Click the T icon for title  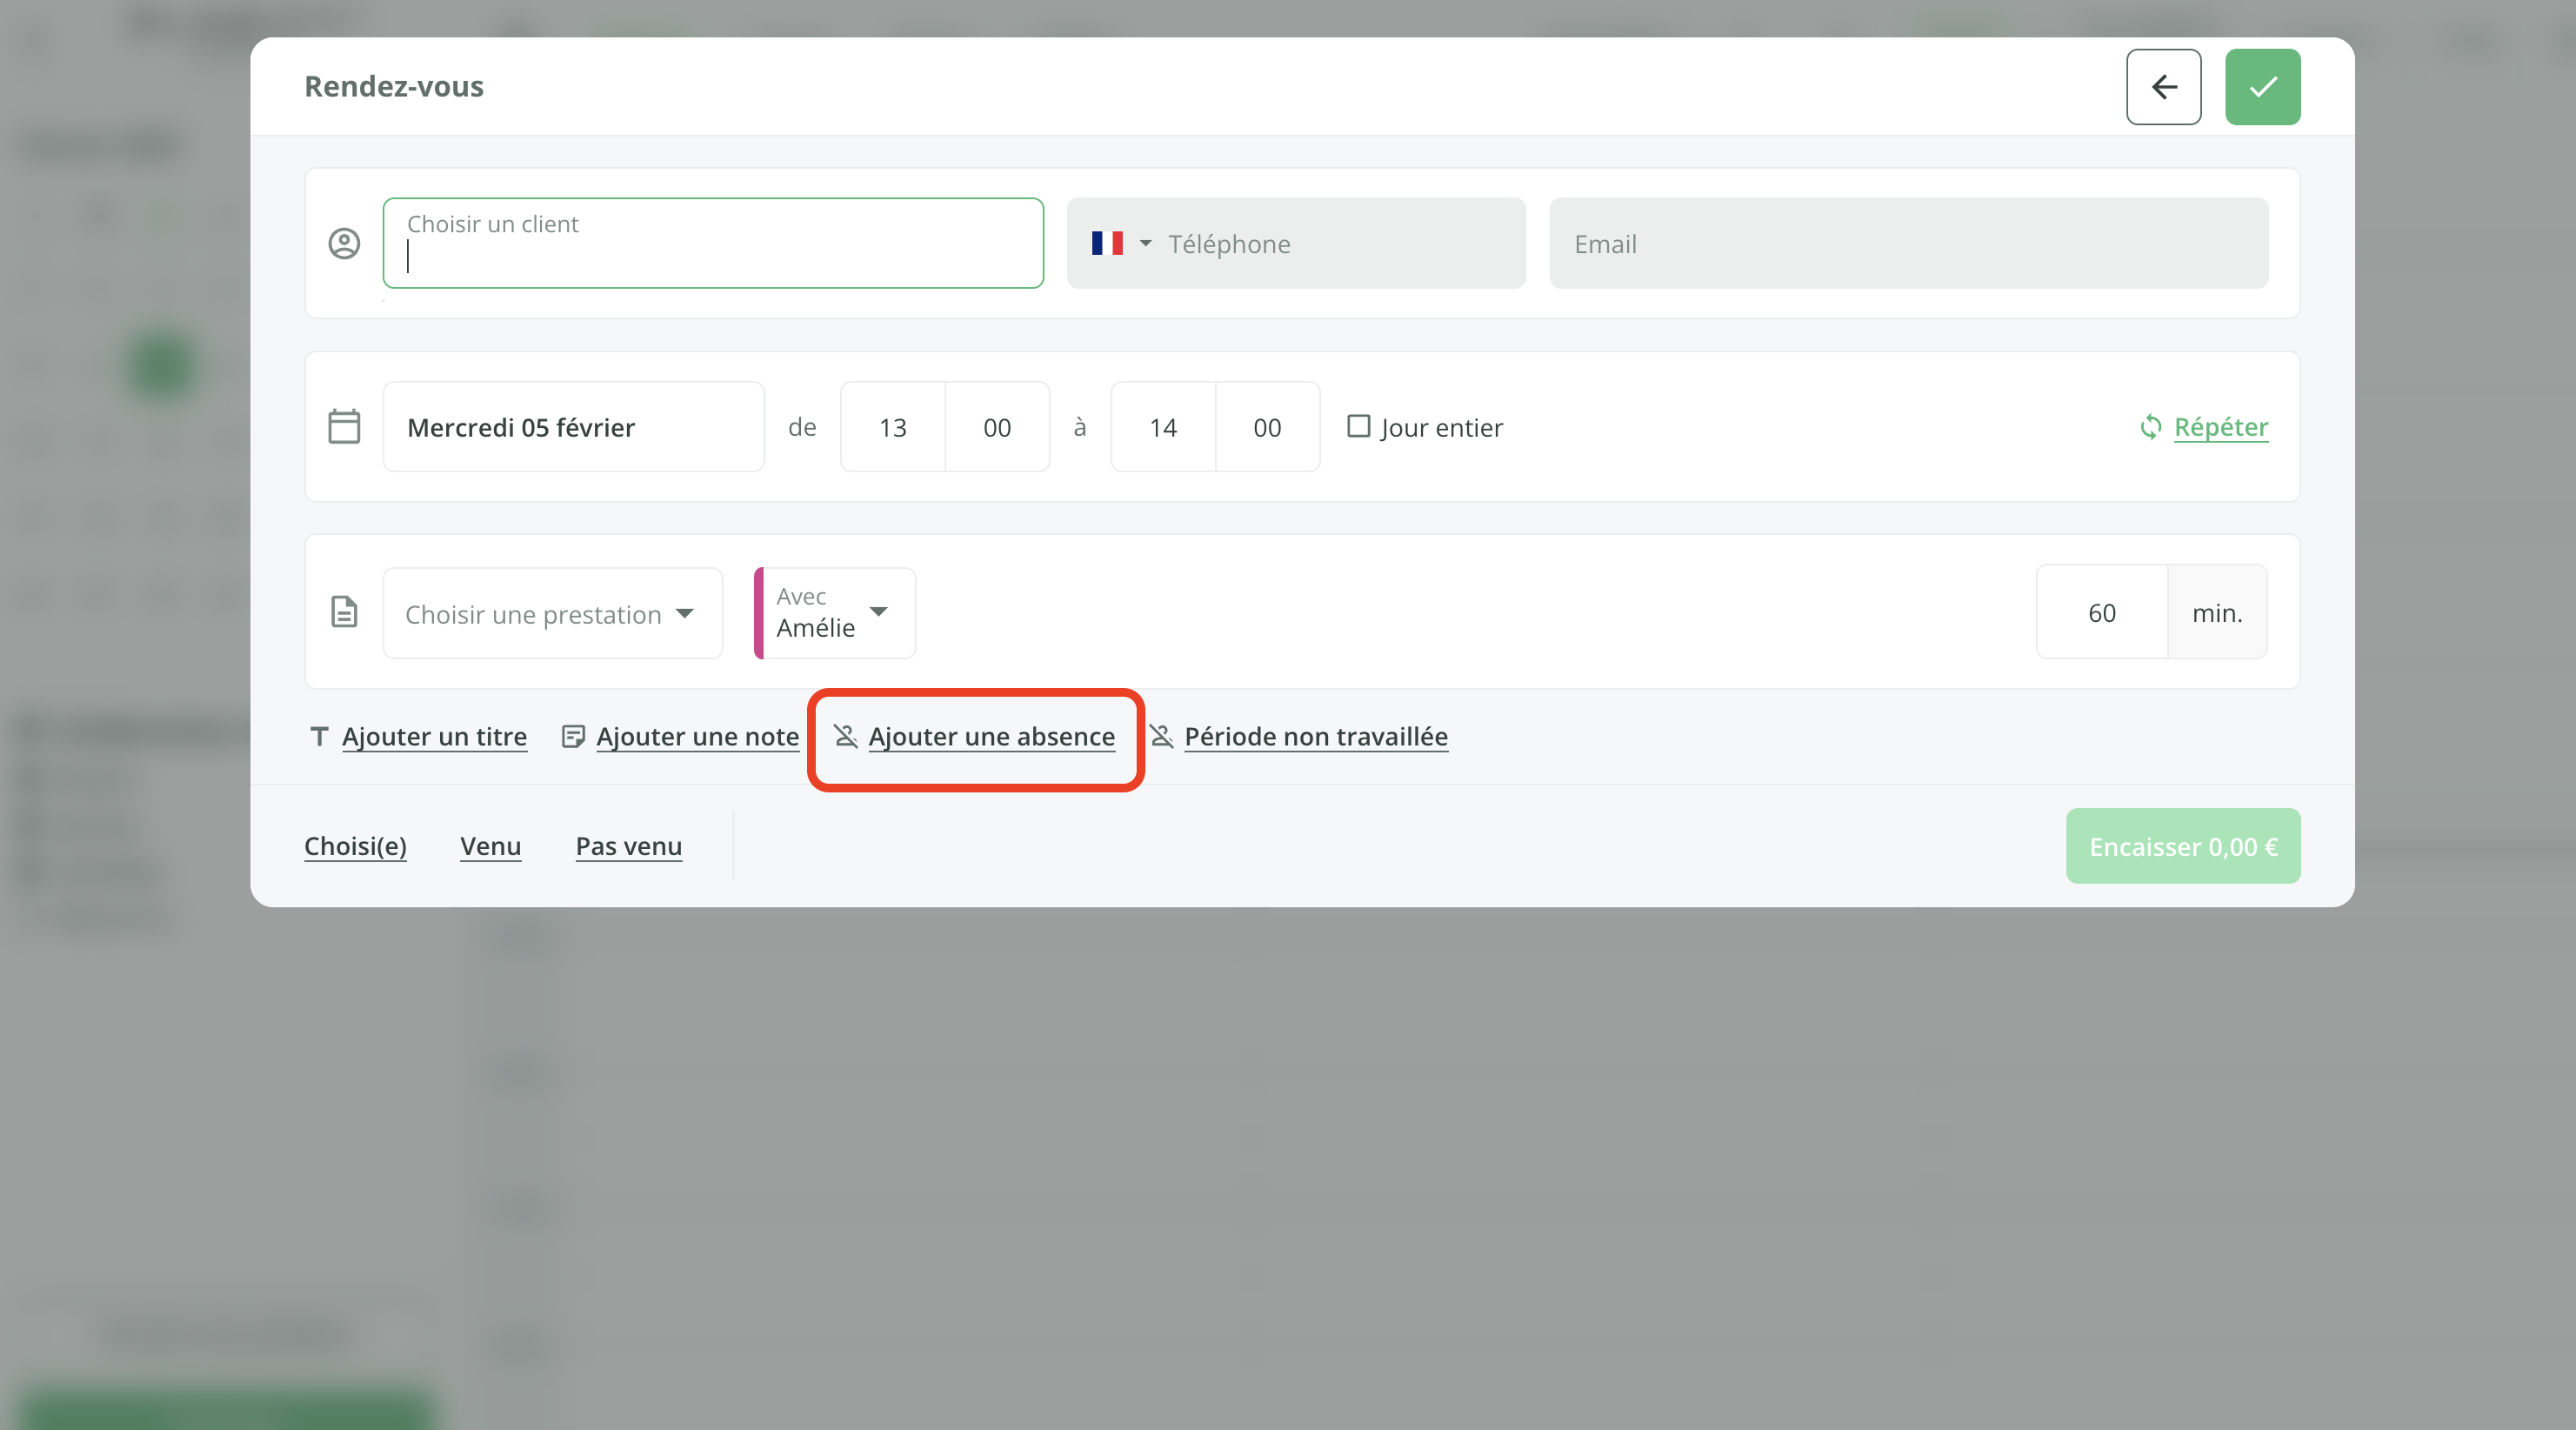pyautogui.click(x=319, y=737)
